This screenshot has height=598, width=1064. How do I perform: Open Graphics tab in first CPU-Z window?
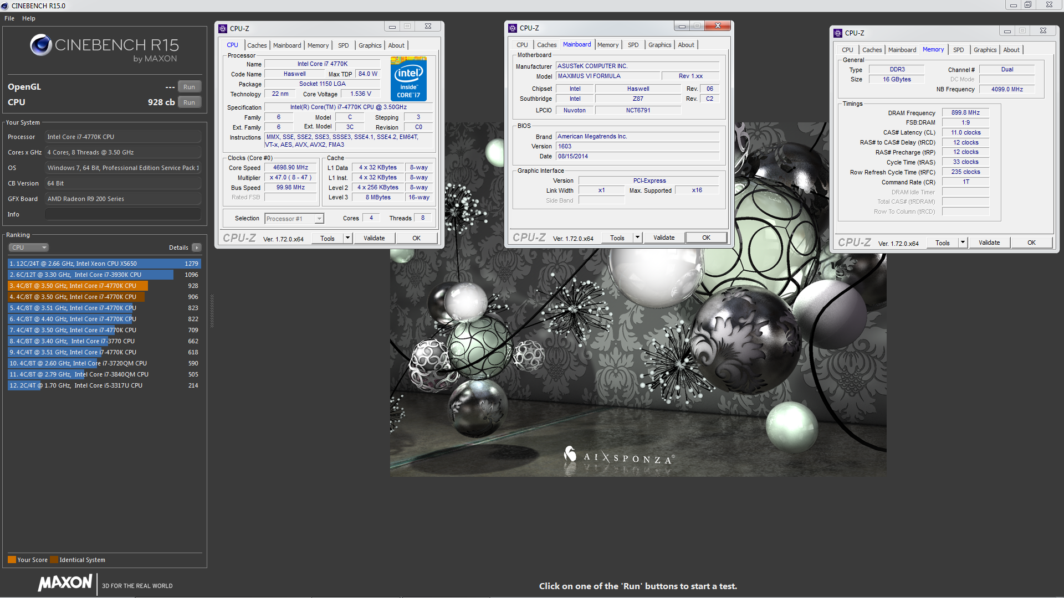point(370,45)
